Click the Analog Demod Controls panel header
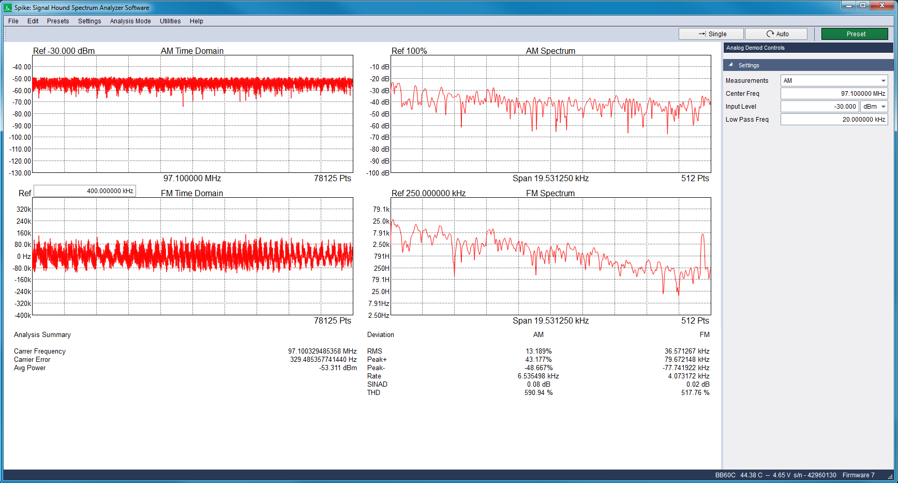This screenshot has height=483, width=898. pos(755,47)
